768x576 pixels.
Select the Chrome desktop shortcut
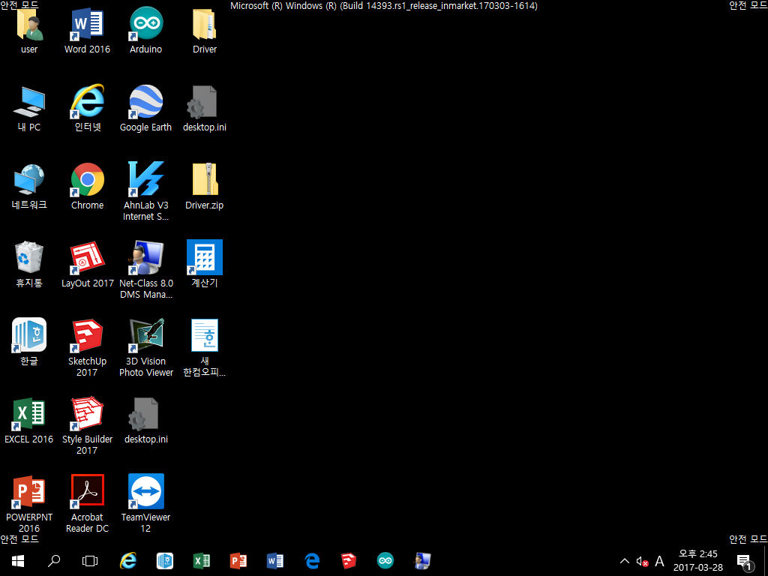tap(87, 186)
